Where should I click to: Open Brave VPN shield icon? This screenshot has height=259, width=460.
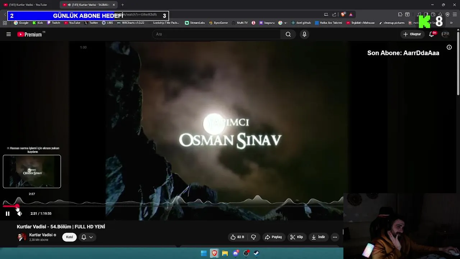point(447,14)
